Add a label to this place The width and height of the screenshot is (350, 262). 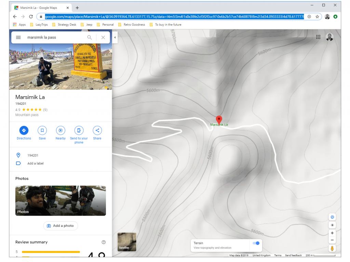pyautogui.click(x=36, y=163)
